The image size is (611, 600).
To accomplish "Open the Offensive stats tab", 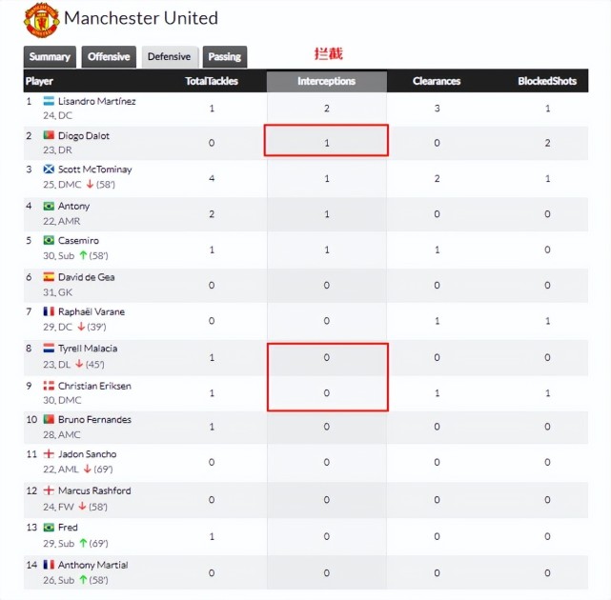I will [x=109, y=57].
